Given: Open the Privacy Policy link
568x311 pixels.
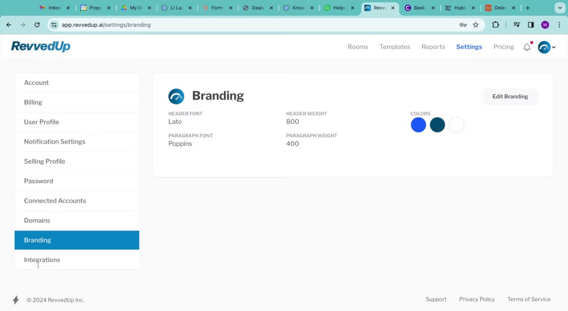Looking at the screenshot, I should click(477, 299).
